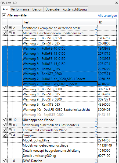This screenshot has height=163, width=119.
Task: Open help for Identische Exemplare test
Action: tap(96, 28)
